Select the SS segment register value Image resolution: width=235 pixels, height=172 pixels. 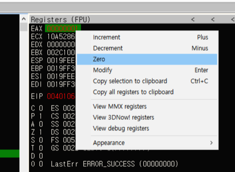point(69,124)
